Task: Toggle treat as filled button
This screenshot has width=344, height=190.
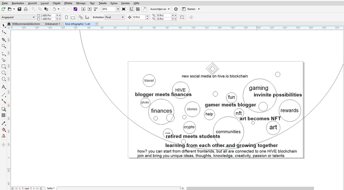Action: pos(182,17)
